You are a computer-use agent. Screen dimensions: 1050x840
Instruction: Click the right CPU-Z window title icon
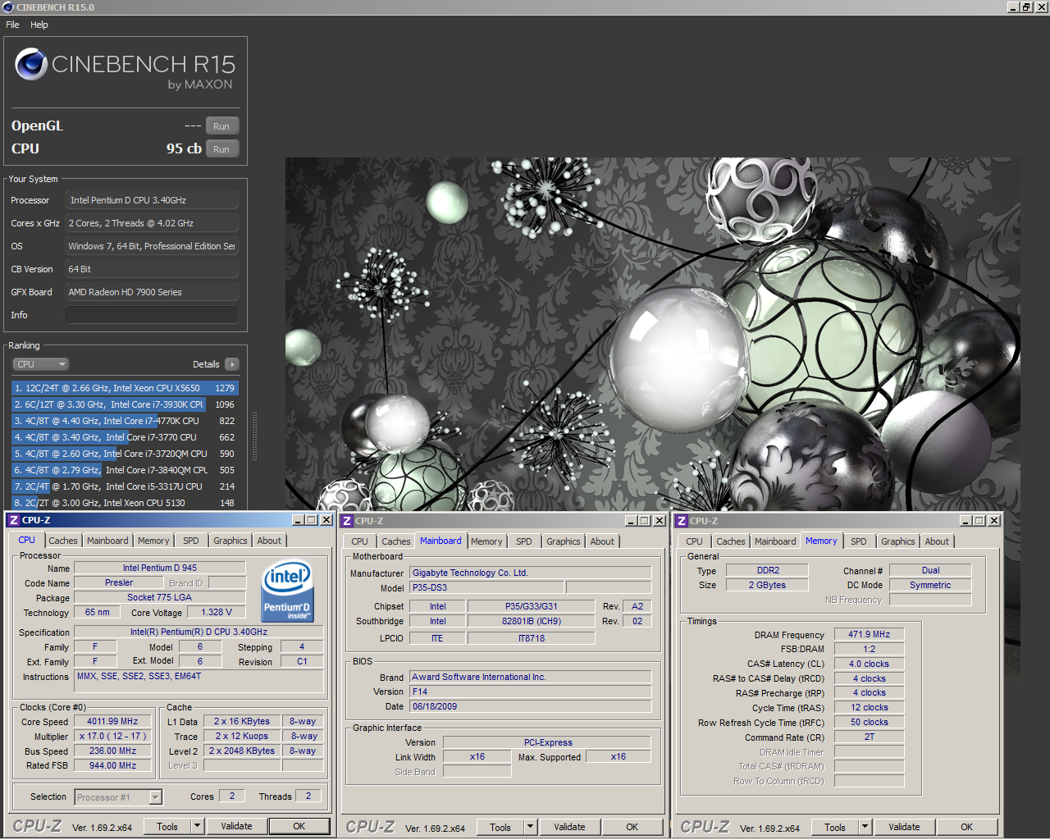point(681,521)
